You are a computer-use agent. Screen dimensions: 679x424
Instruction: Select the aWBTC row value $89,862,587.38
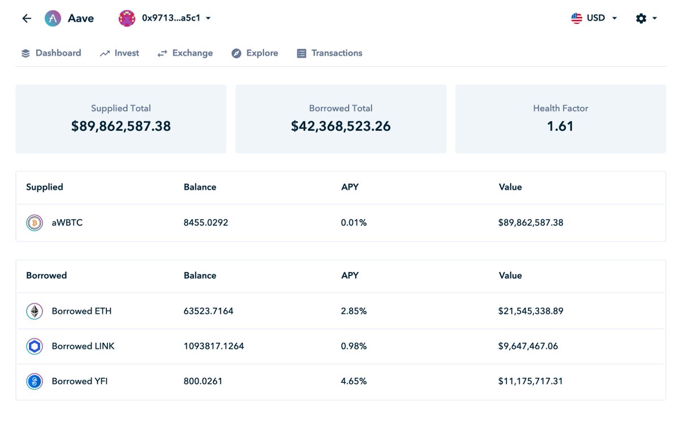click(531, 223)
